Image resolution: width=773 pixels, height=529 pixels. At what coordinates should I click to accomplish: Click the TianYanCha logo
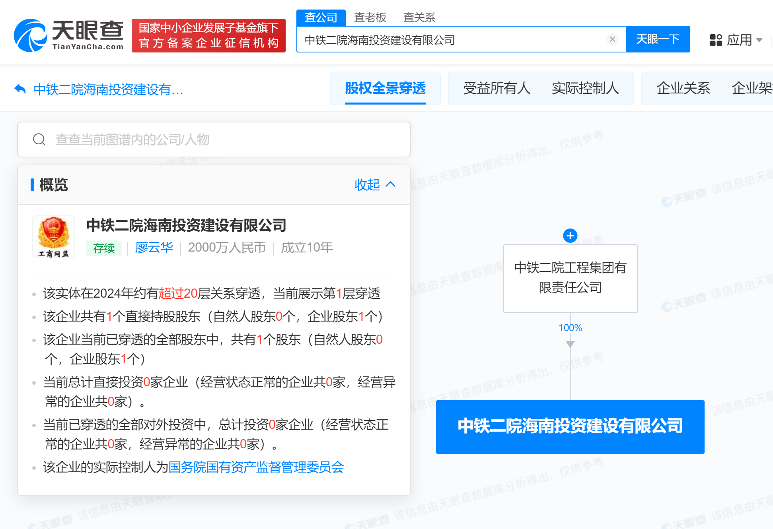68,35
